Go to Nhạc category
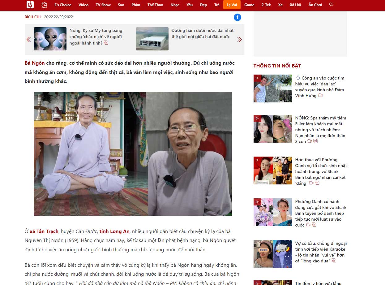Viewport: 385px width, 285px height. tap(175, 5)
